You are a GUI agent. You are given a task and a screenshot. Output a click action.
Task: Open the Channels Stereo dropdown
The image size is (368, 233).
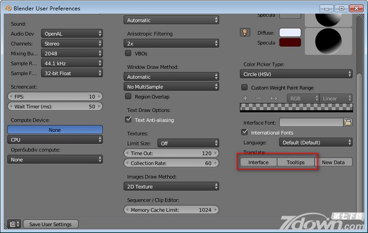click(x=72, y=43)
